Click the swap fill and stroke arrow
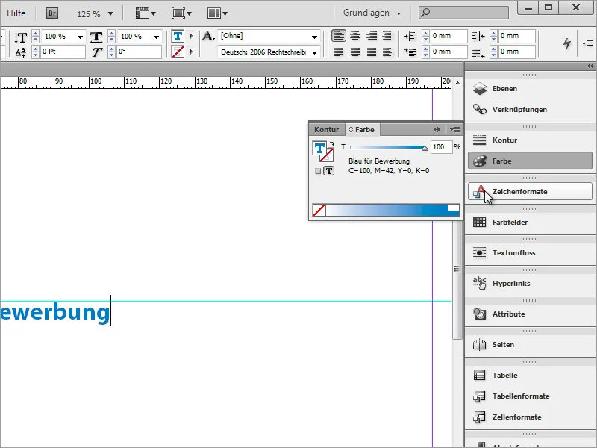597x448 pixels. pos(332,144)
